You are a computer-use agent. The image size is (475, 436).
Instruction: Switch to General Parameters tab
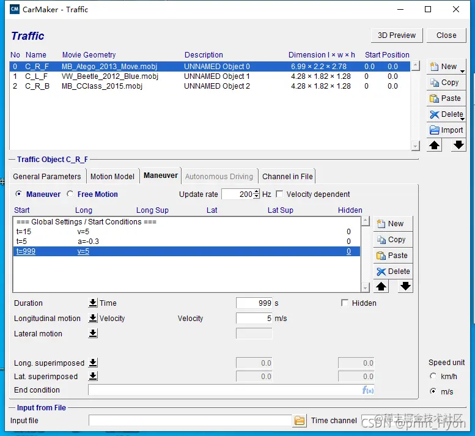[47, 176]
